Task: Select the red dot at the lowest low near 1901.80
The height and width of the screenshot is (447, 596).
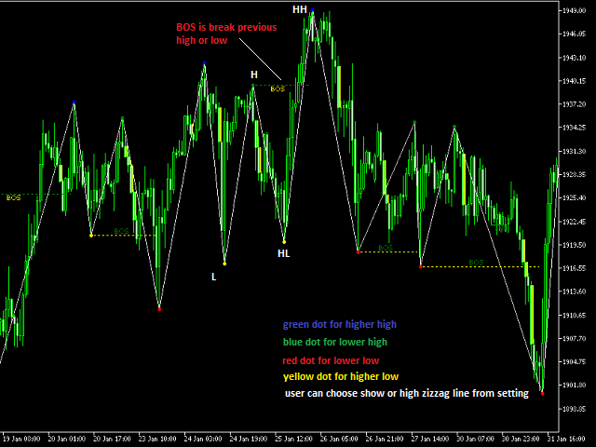Action: point(542,394)
